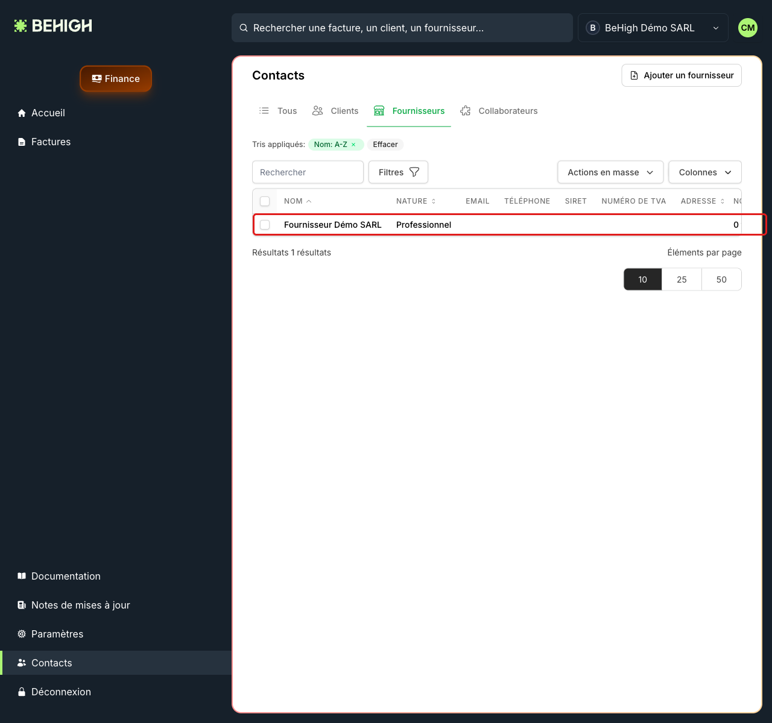The image size is (772, 723).
Task: Click the Finance module button
Action: [116, 79]
